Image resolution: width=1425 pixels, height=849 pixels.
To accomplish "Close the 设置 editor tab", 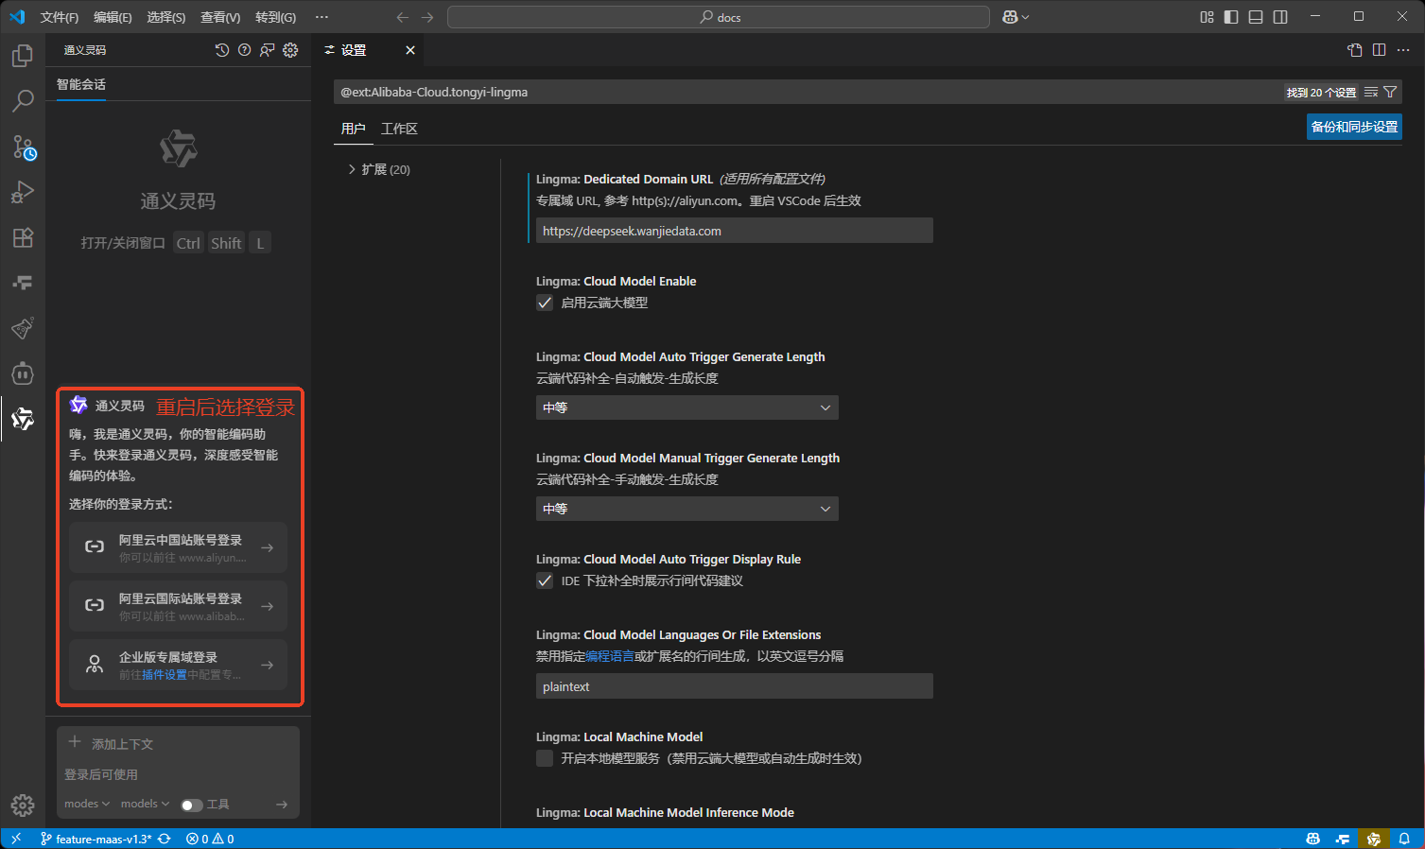I will click(x=410, y=50).
